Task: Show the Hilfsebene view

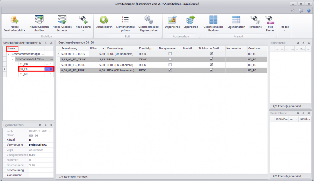Action: click(255, 22)
